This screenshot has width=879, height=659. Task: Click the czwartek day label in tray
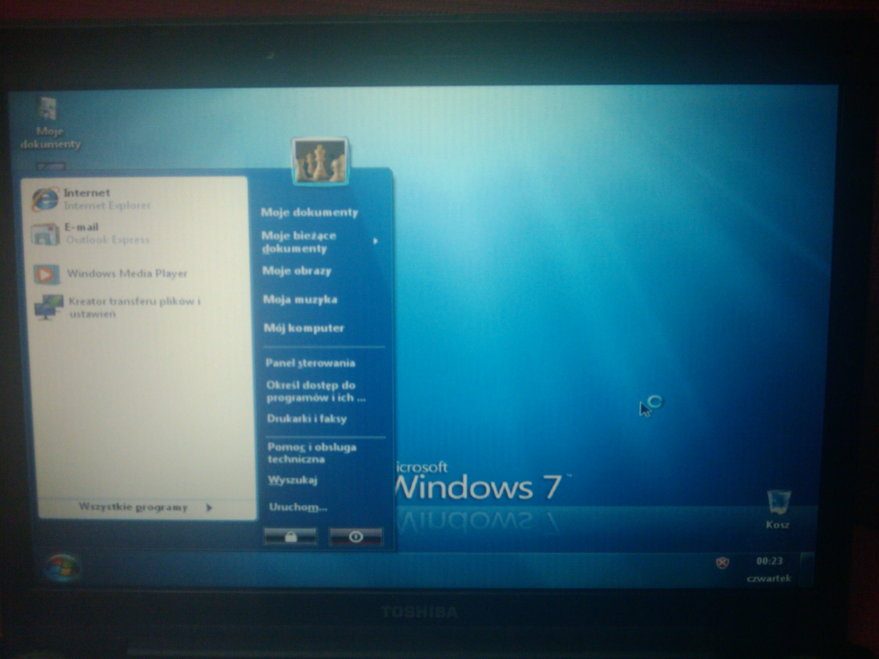(x=769, y=578)
